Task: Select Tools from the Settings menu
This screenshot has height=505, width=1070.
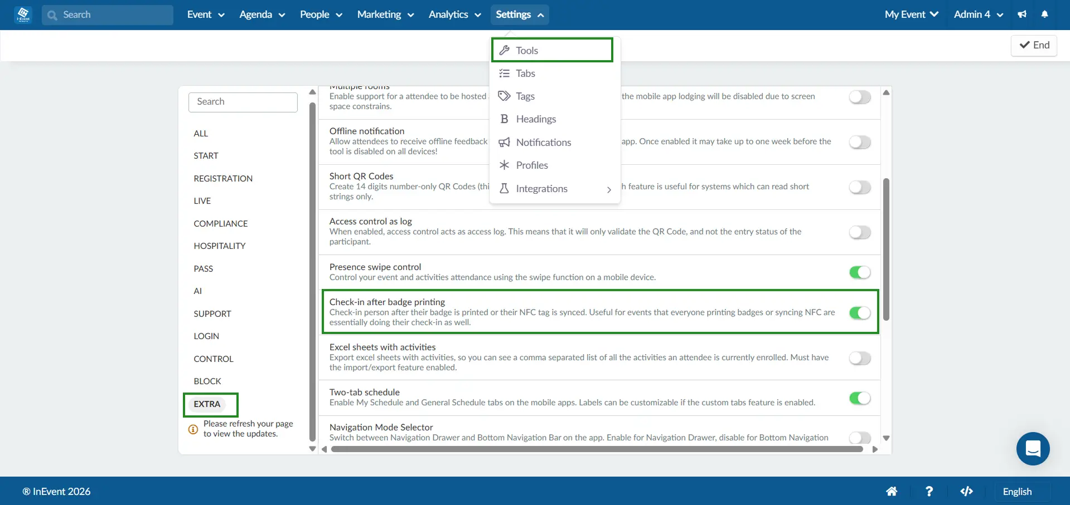Action: click(x=552, y=50)
